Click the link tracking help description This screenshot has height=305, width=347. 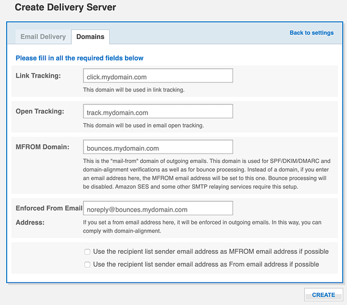click(134, 90)
